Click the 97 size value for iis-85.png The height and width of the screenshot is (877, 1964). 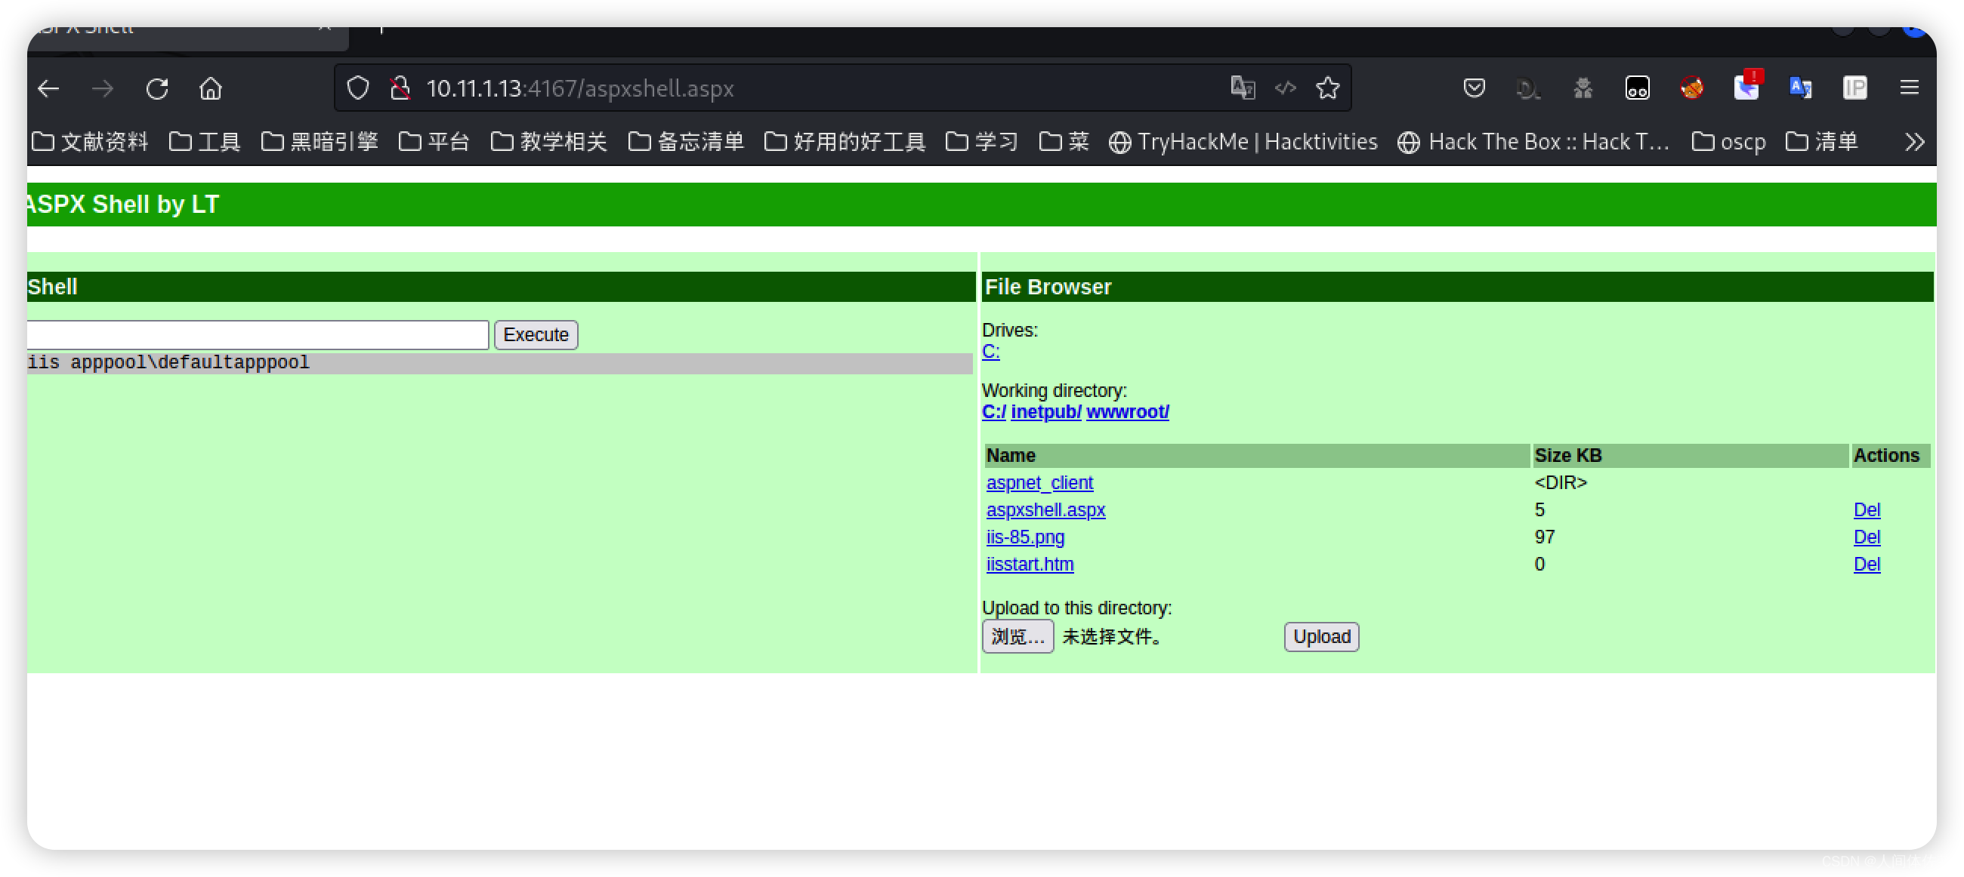click(x=1545, y=538)
